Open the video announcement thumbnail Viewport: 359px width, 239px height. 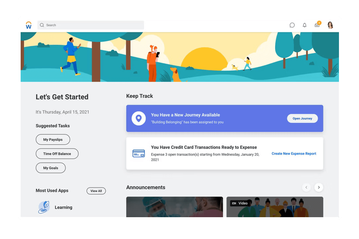click(x=275, y=207)
